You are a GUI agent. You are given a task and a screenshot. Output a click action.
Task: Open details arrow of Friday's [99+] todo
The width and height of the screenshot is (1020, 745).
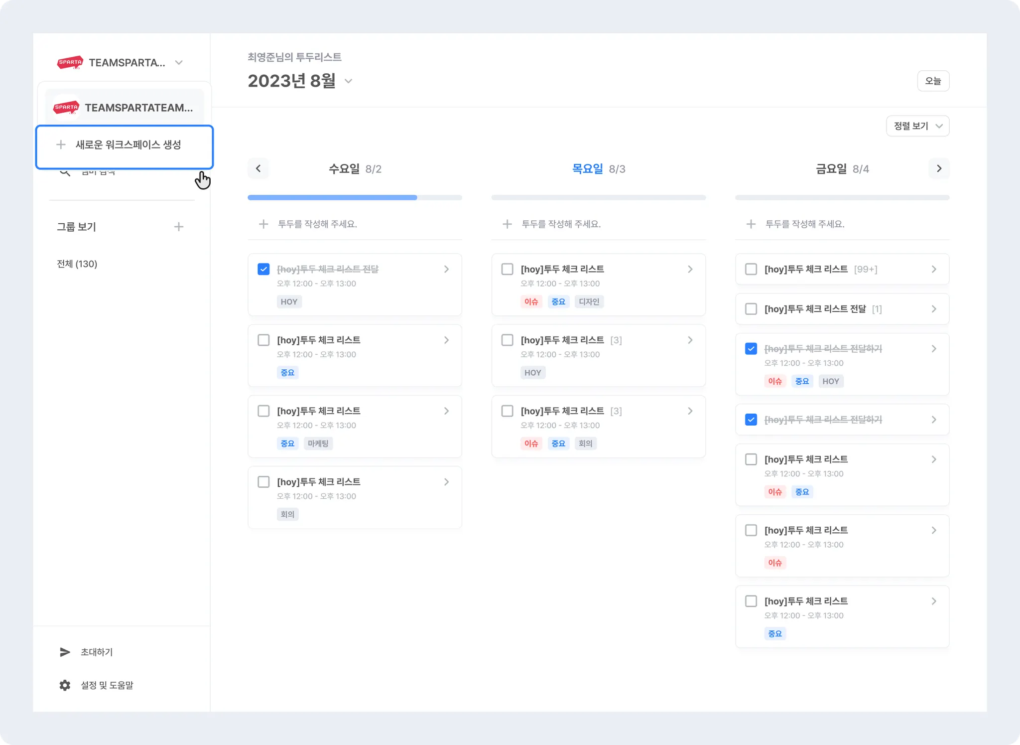[934, 269]
